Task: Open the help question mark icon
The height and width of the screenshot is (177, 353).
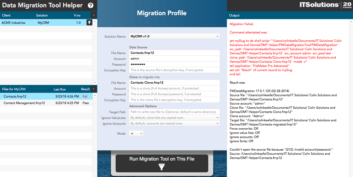Action: tap(90, 5)
